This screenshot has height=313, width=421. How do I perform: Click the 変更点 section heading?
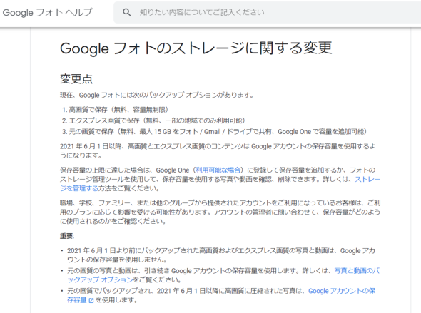pyautogui.click(x=76, y=79)
